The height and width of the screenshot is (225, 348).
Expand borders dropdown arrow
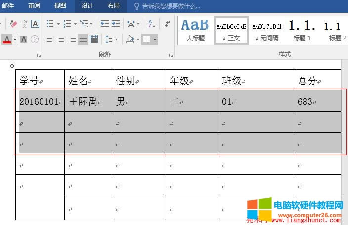[155, 40]
